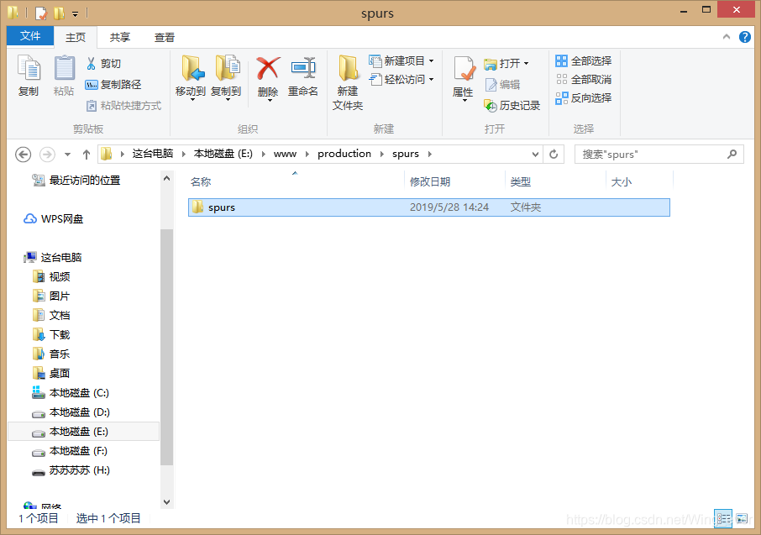Viewport: 761px width, 535px height.
Task: Click sidebar scrollbar down arrow
Action: coord(166,502)
